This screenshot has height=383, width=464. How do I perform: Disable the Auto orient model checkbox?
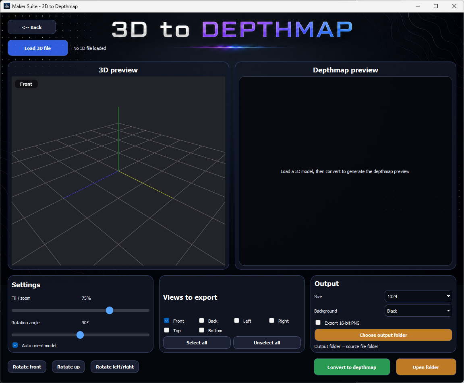pyautogui.click(x=15, y=345)
